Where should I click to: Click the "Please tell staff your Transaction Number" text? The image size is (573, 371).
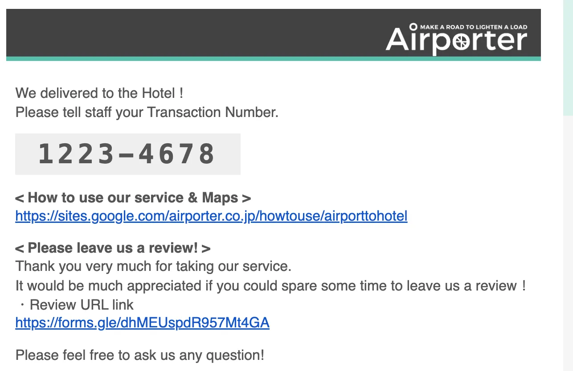pos(147,112)
